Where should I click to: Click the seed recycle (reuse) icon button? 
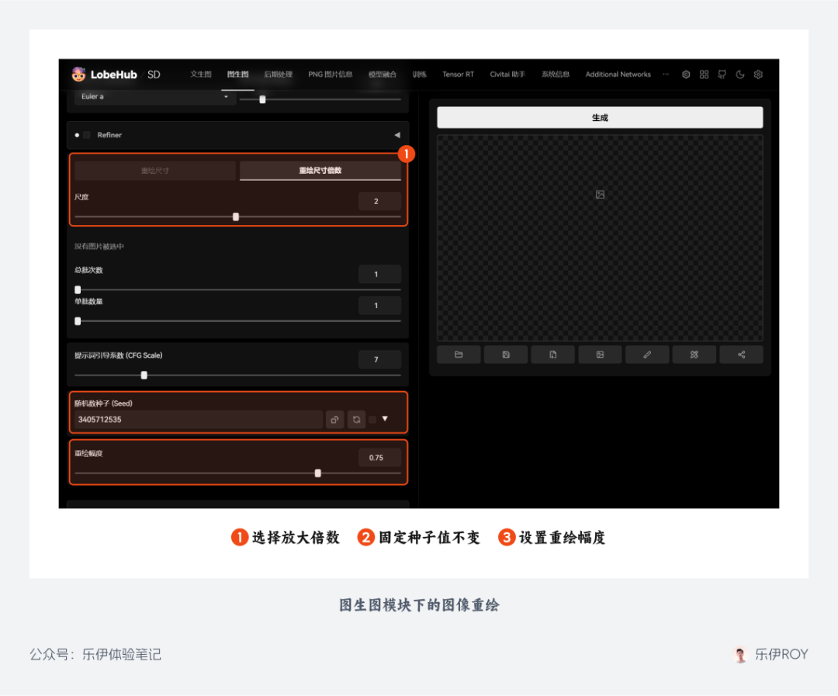(356, 420)
